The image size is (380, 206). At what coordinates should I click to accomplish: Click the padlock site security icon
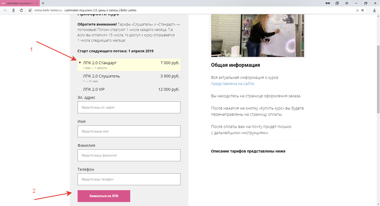pyautogui.click(x=30, y=10)
